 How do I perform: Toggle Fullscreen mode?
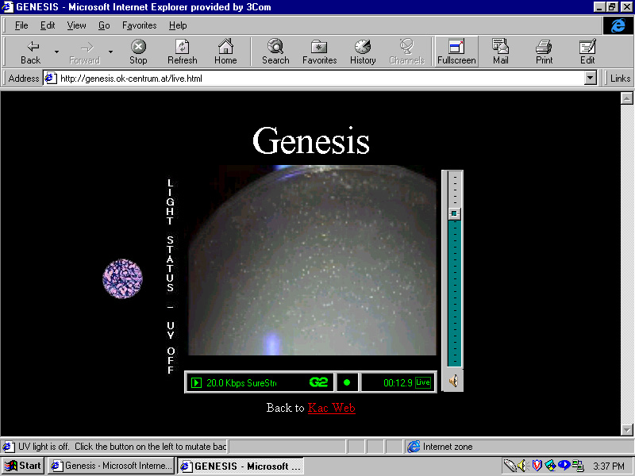click(456, 52)
